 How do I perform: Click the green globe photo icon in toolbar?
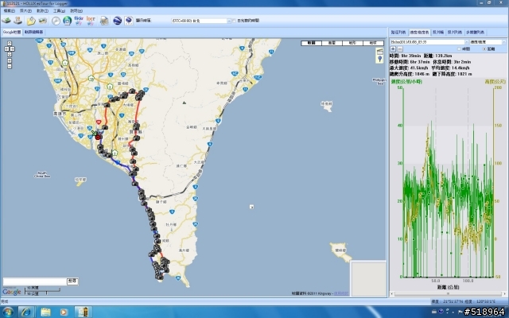[67, 21]
